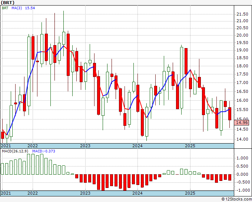The width and height of the screenshot is (252, 202).
Task: Click the 18.50 price axis label
Action: (x=242, y=58)
